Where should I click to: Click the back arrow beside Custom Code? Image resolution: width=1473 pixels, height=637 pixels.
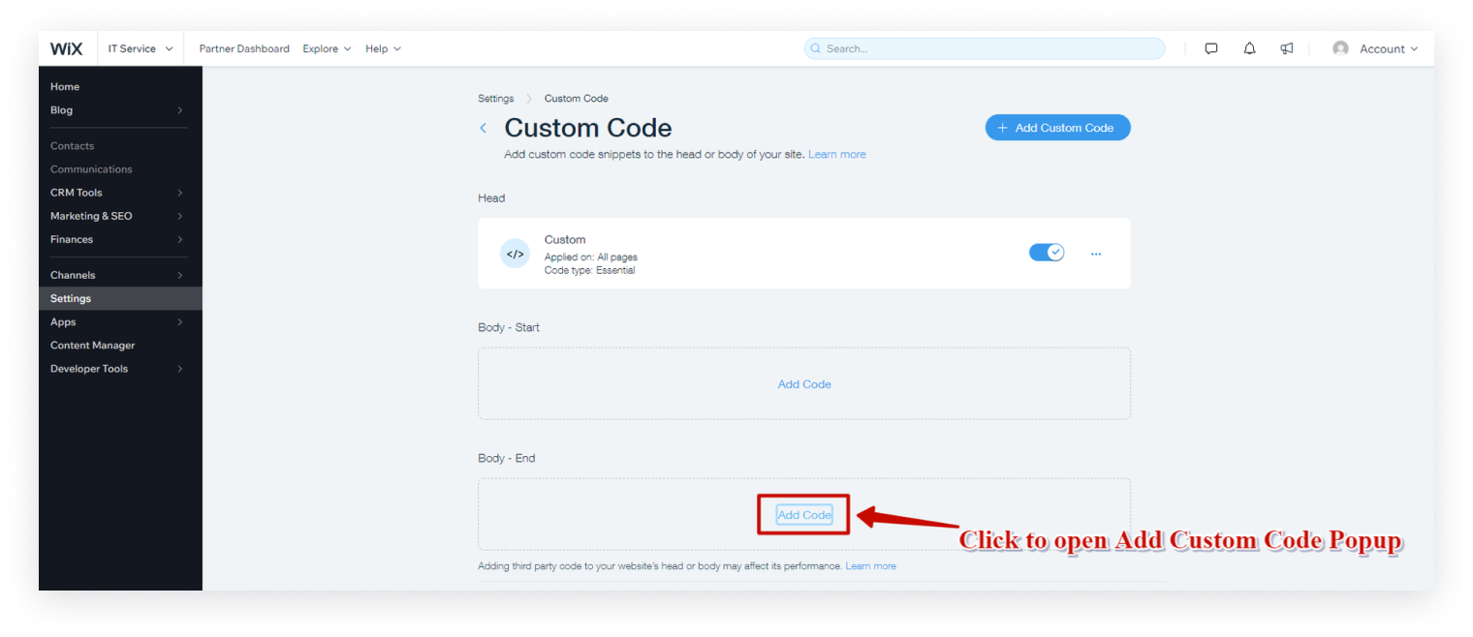click(484, 128)
